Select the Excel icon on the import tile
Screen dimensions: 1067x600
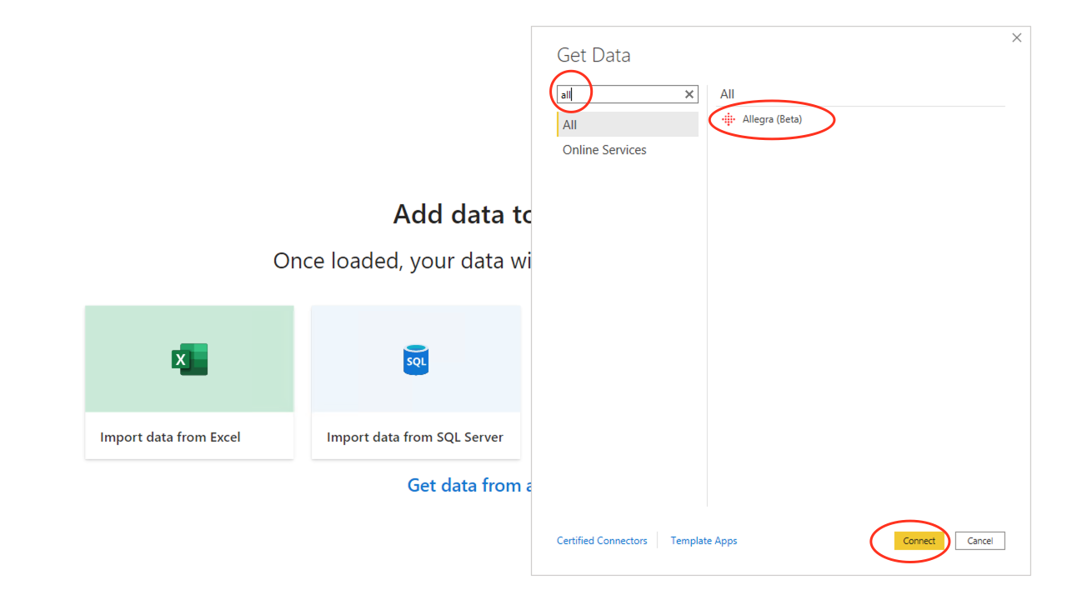tap(188, 358)
